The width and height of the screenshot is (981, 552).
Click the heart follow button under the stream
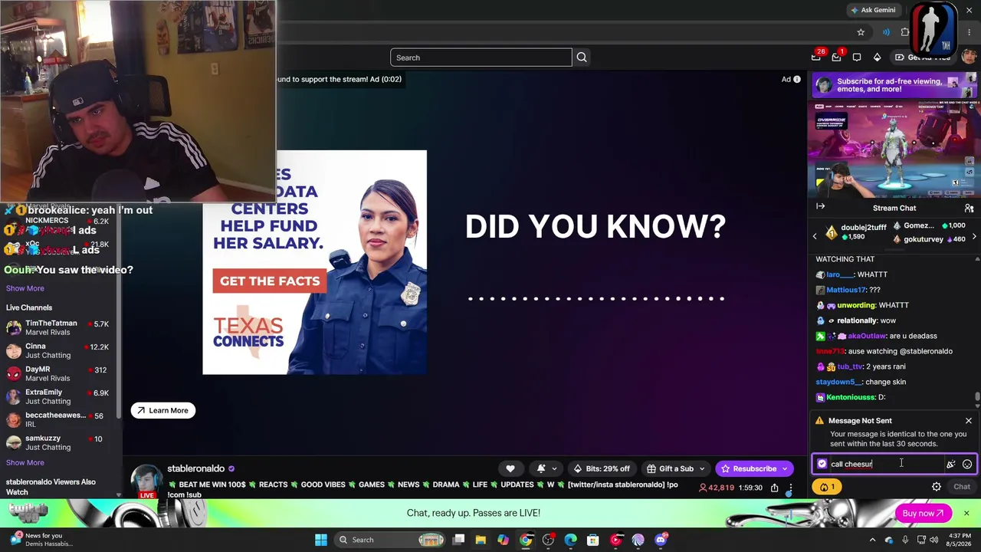pos(510,468)
